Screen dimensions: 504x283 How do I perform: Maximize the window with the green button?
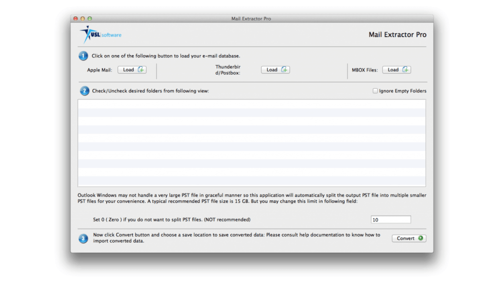90,19
